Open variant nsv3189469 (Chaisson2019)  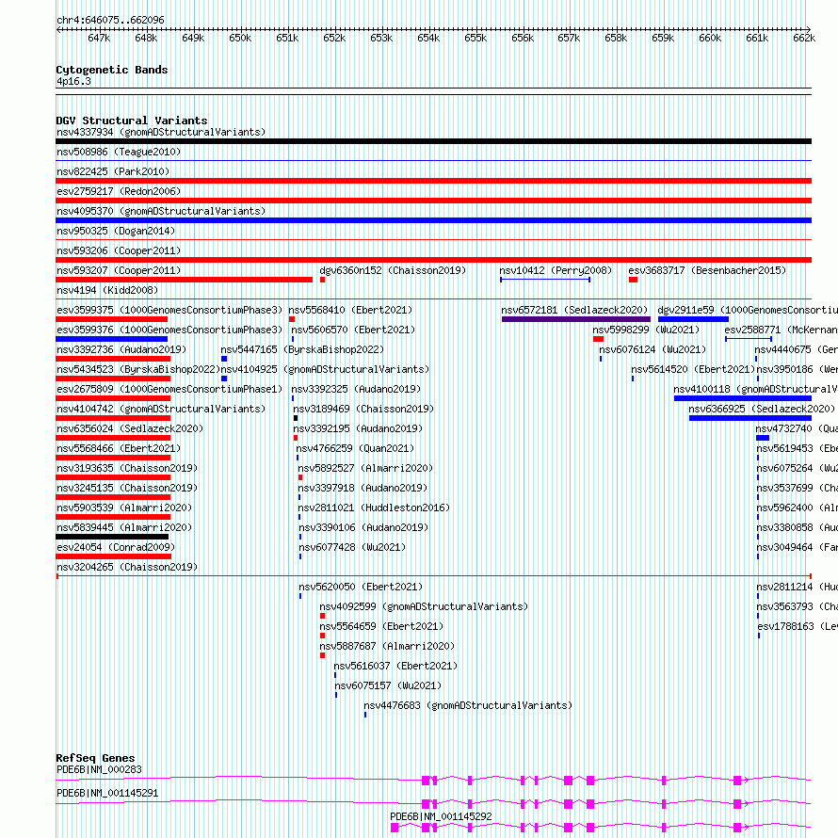pyautogui.click(x=364, y=409)
